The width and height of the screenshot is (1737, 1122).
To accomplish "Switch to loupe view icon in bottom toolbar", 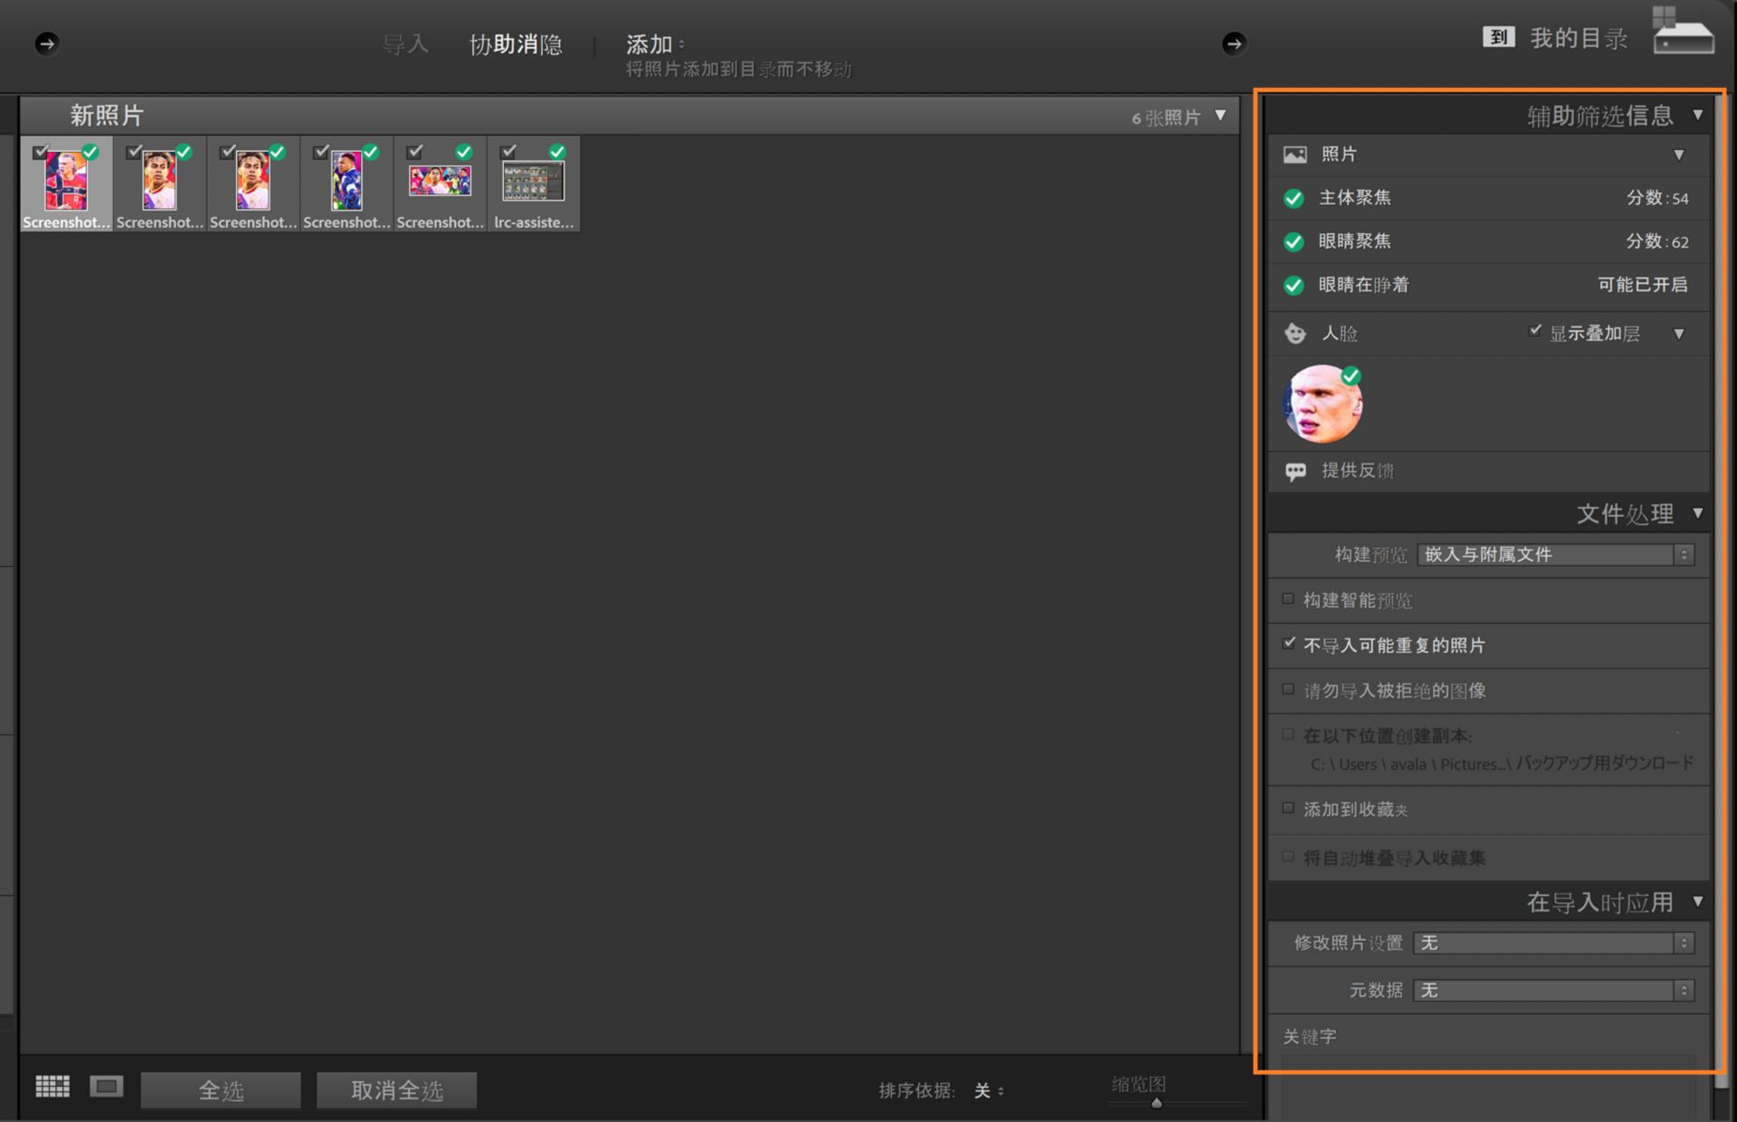I will click(106, 1086).
